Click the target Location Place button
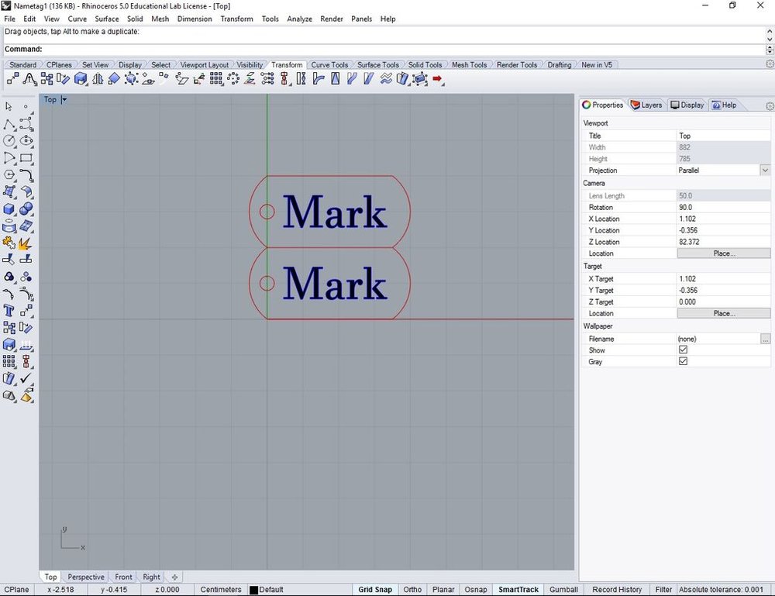The height and width of the screenshot is (596, 775). pos(724,313)
